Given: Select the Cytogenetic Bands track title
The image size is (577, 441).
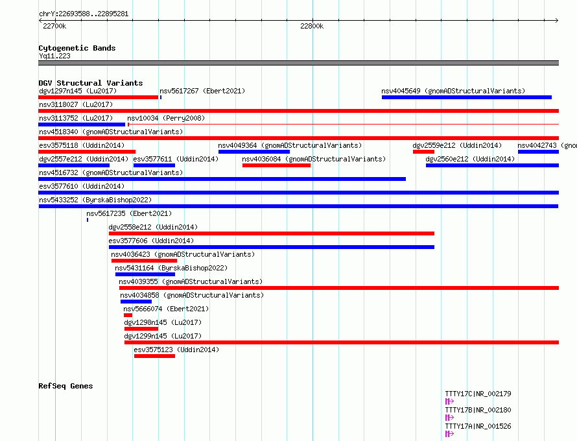Looking at the screenshot, I should tap(77, 48).
